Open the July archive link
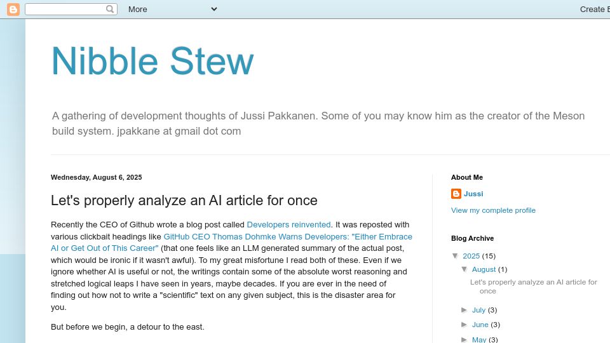The height and width of the screenshot is (343, 610). 479,310
